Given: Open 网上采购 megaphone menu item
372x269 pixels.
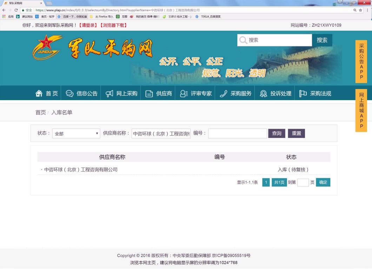Looking at the screenshot, I should pyautogui.click(x=121, y=94).
